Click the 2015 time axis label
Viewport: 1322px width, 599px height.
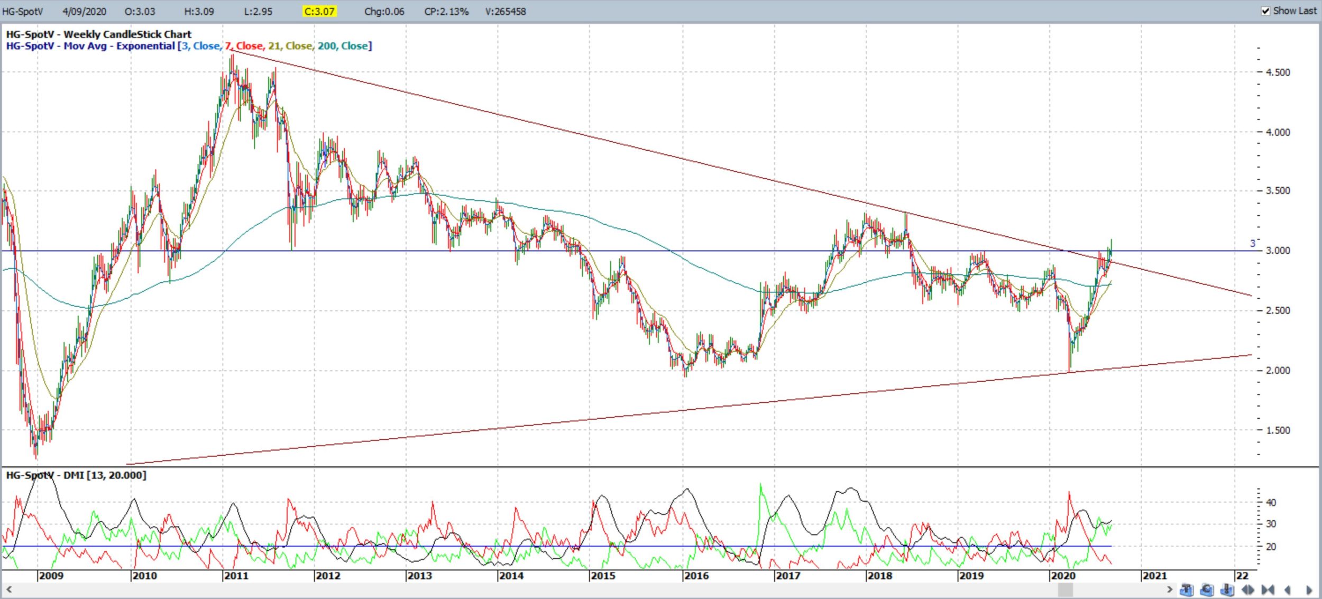603,576
